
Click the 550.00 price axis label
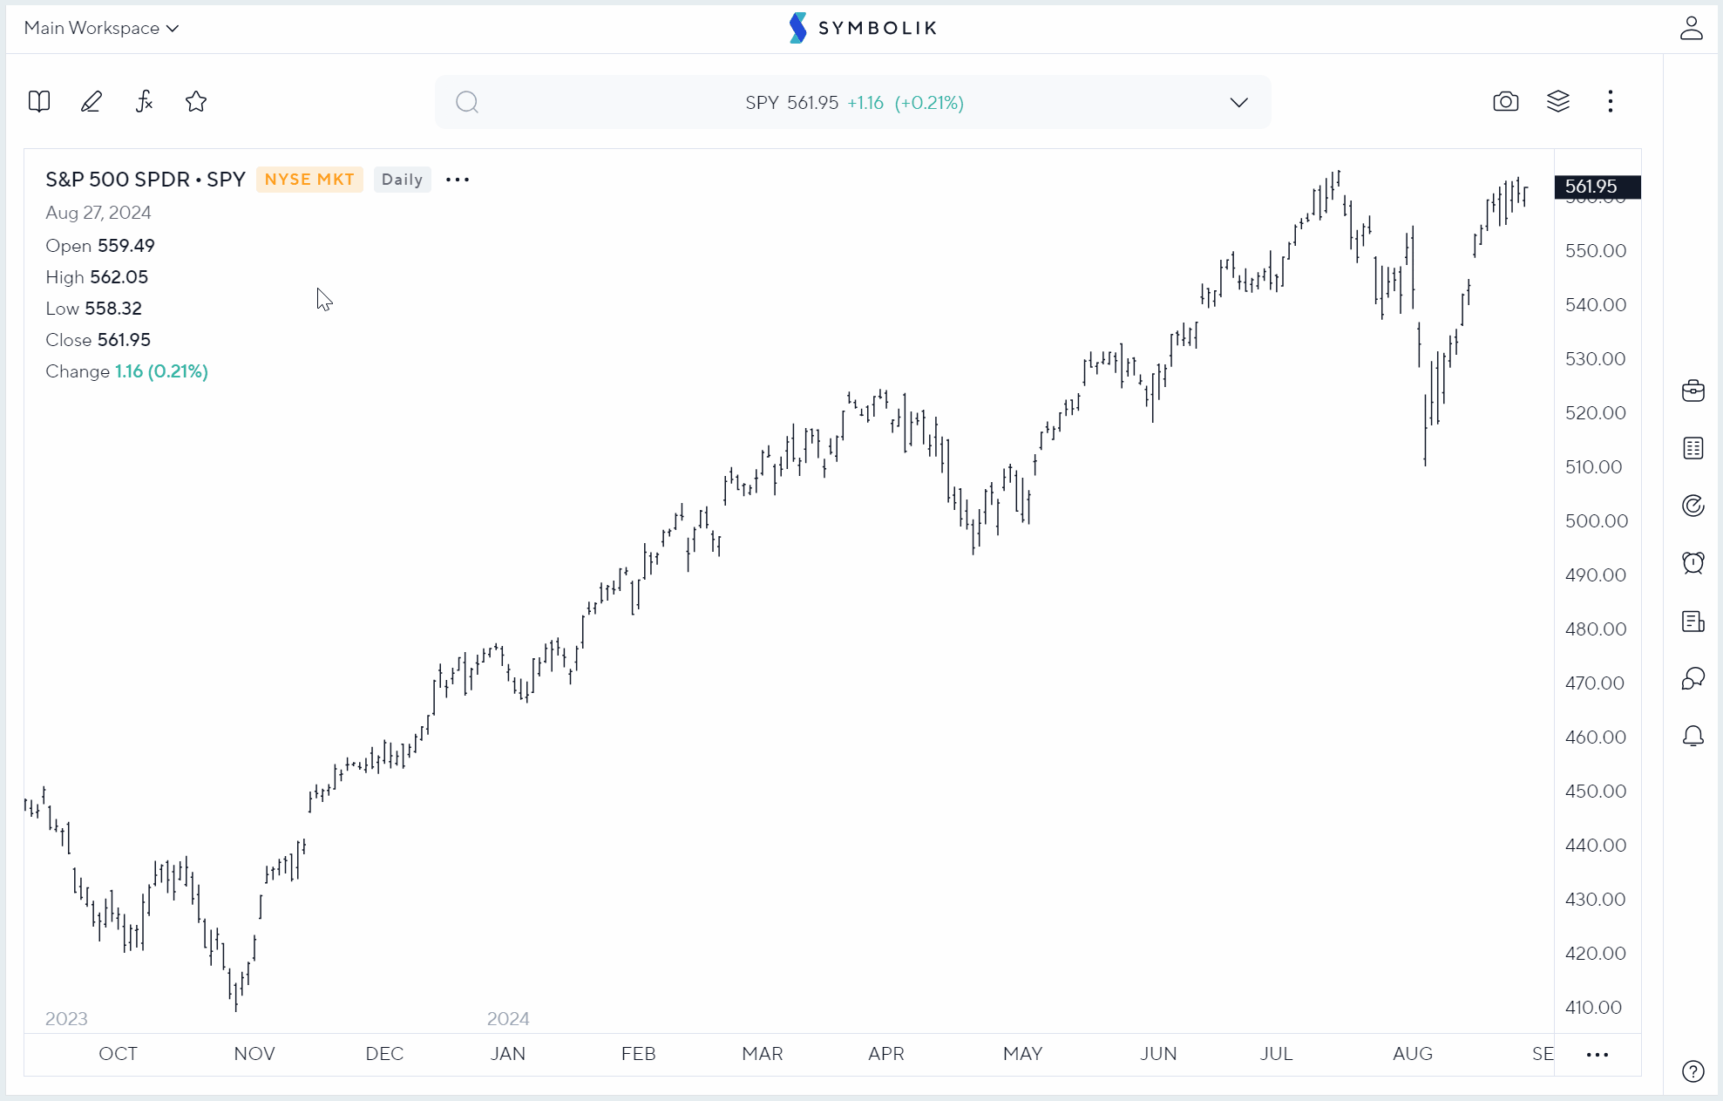click(1595, 251)
